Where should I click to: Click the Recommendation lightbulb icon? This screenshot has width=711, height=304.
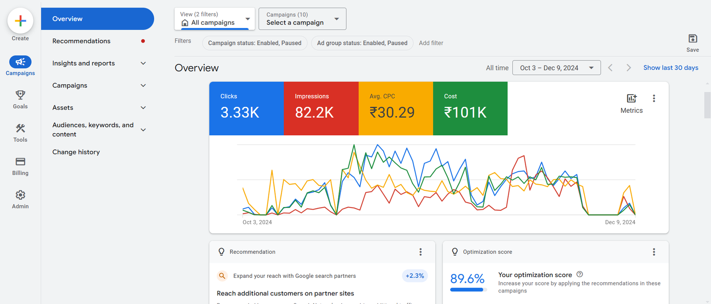click(x=221, y=252)
